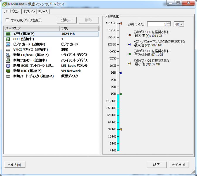This screenshot has width=197, height=176.
Task: Click the new CD/DVD drive icon
Action: coord(8,55)
